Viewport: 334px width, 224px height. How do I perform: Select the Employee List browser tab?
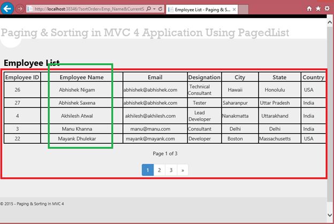(202, 10)
